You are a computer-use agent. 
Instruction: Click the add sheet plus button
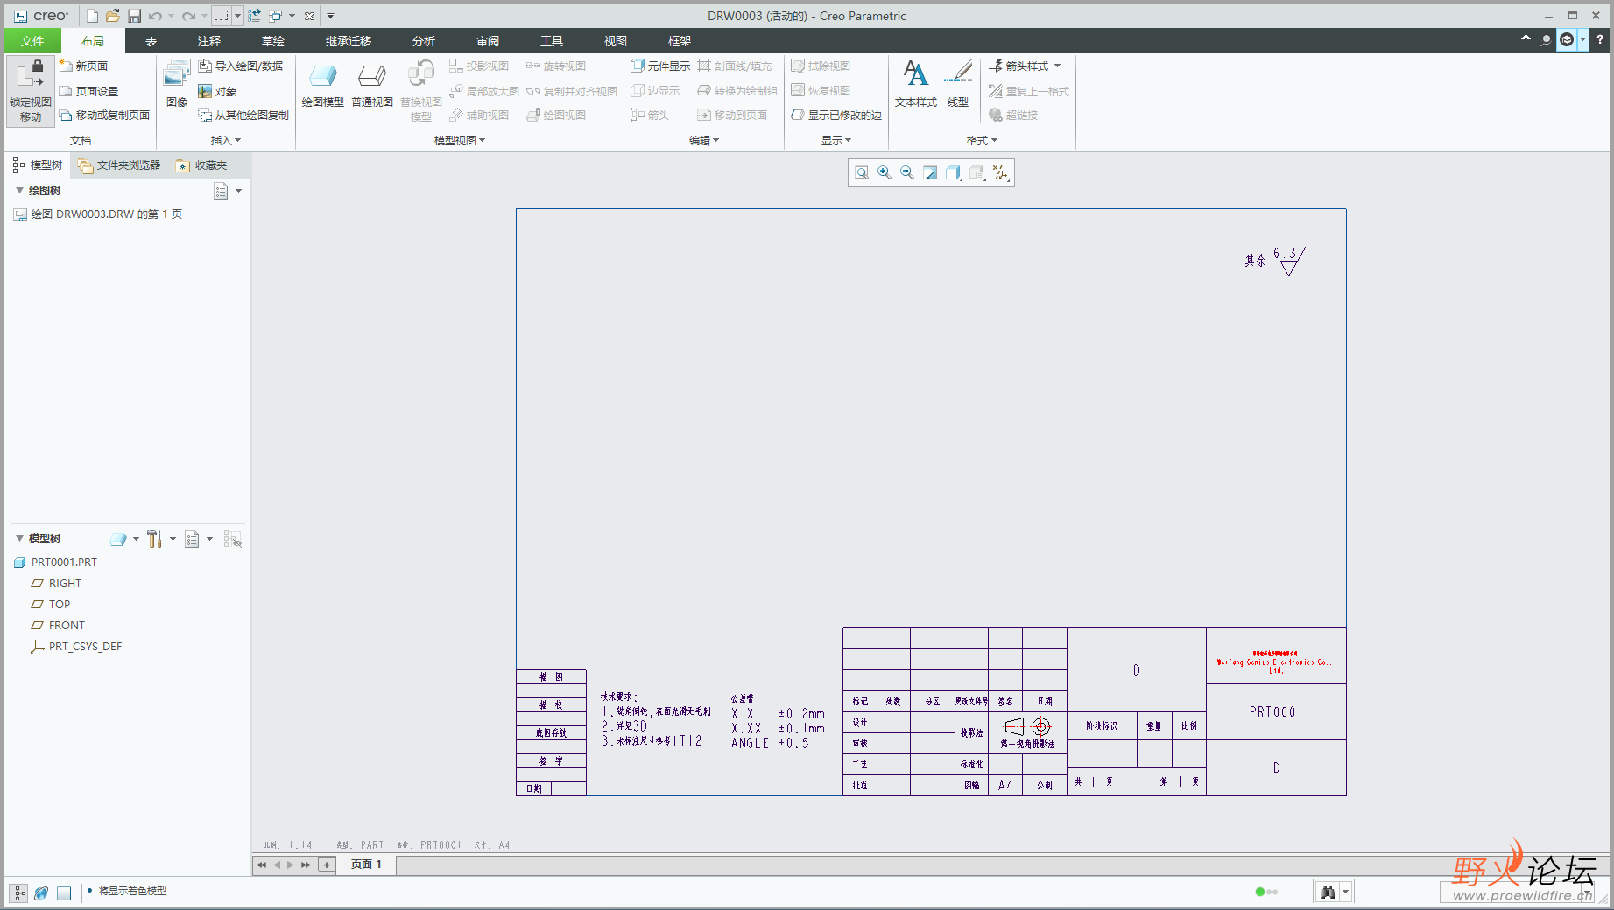coord(327,864)
